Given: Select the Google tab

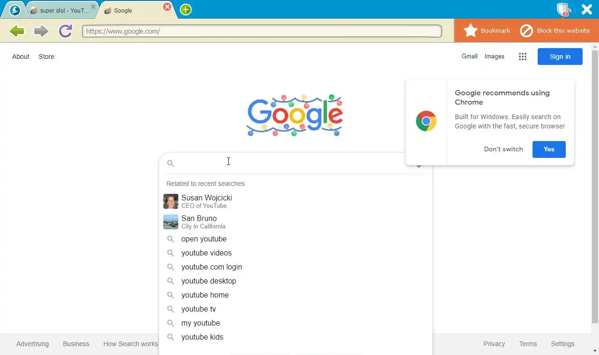Looking at the screenshot, I should [x=136, y=10].
